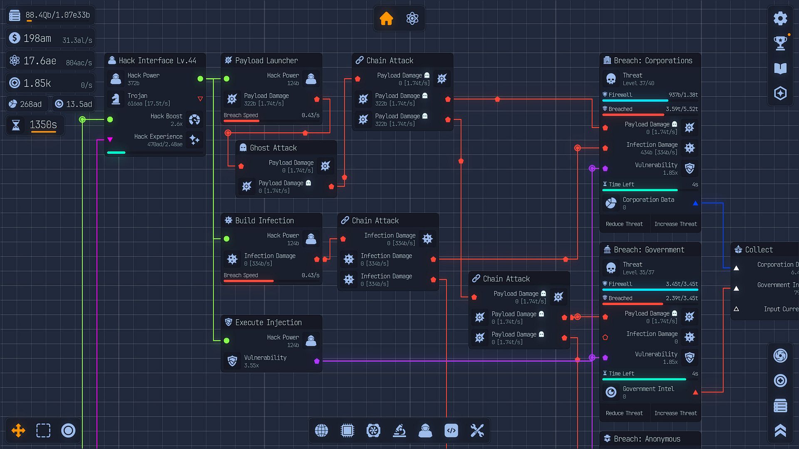Click the orange home icon
799x449 pixels.
(386, 19)
